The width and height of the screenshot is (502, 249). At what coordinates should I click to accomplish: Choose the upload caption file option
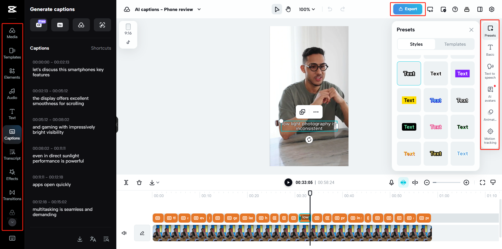click(81, 25)
